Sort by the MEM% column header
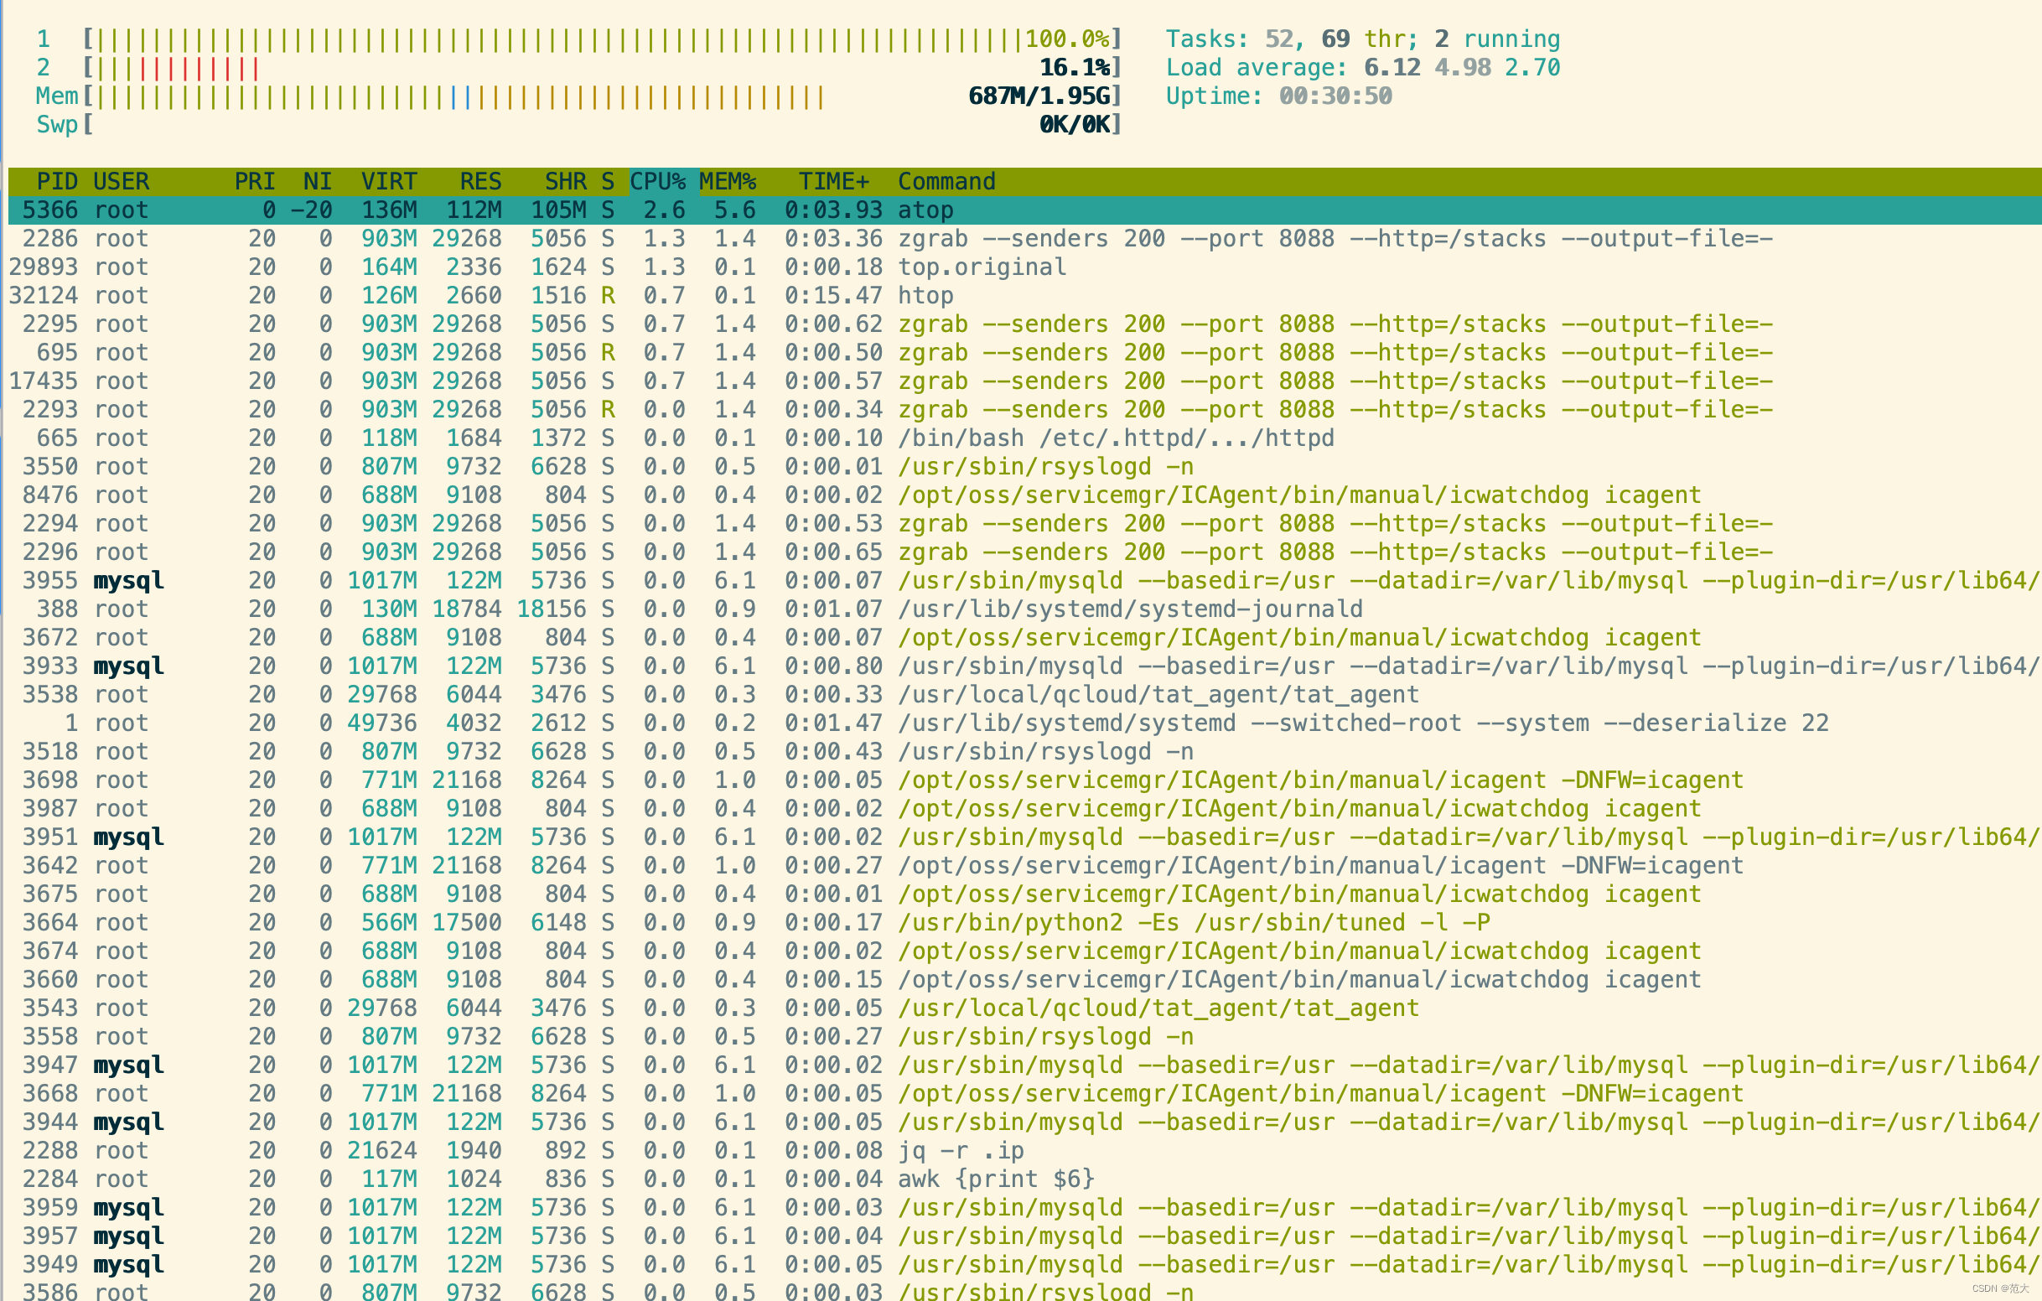2042x1301 pixels. point(728,182)
